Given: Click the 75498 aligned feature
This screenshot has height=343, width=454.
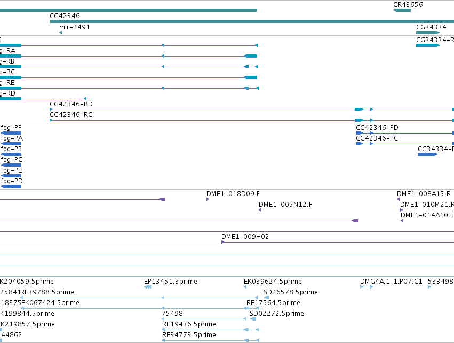Looking at the screenshot, I should pyautogui.click(x=204, y=319).
